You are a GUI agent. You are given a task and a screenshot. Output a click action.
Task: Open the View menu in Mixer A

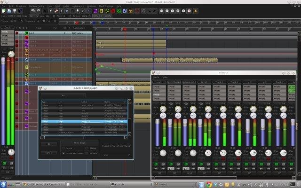click(x=165, y=77)
